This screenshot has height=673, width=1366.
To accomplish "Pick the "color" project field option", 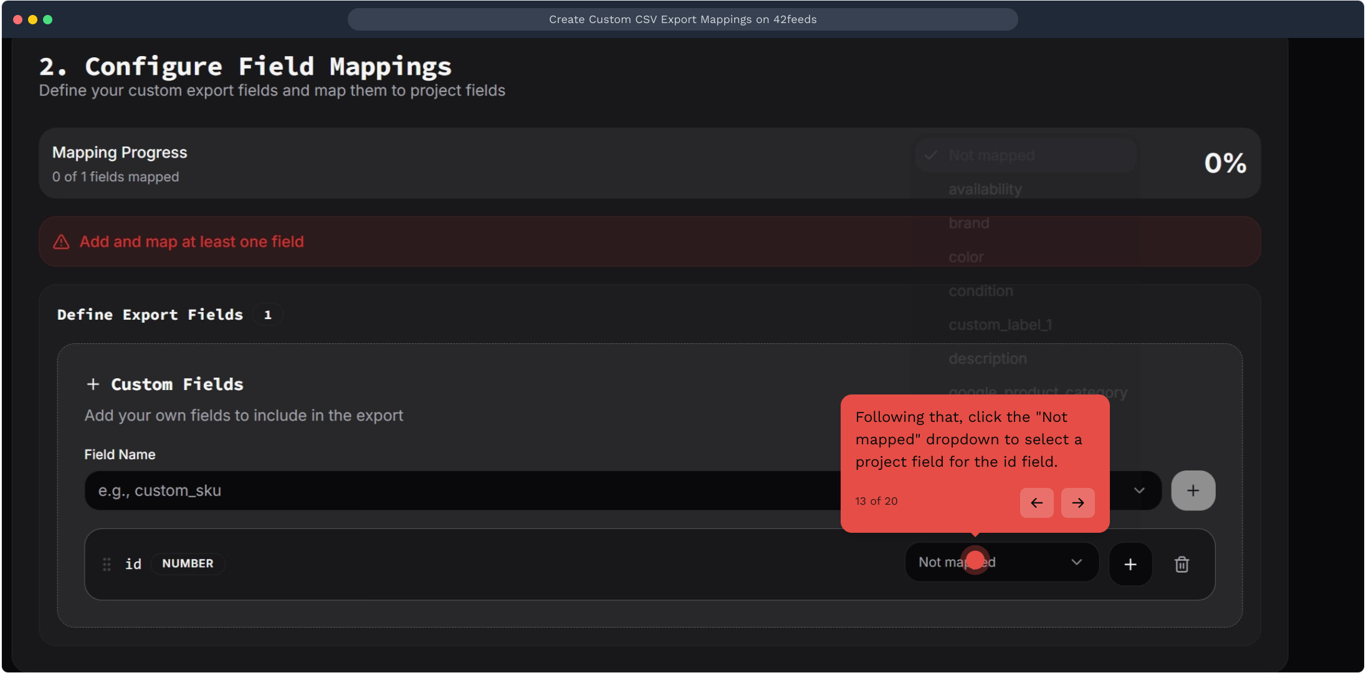I will click(966, 257).
